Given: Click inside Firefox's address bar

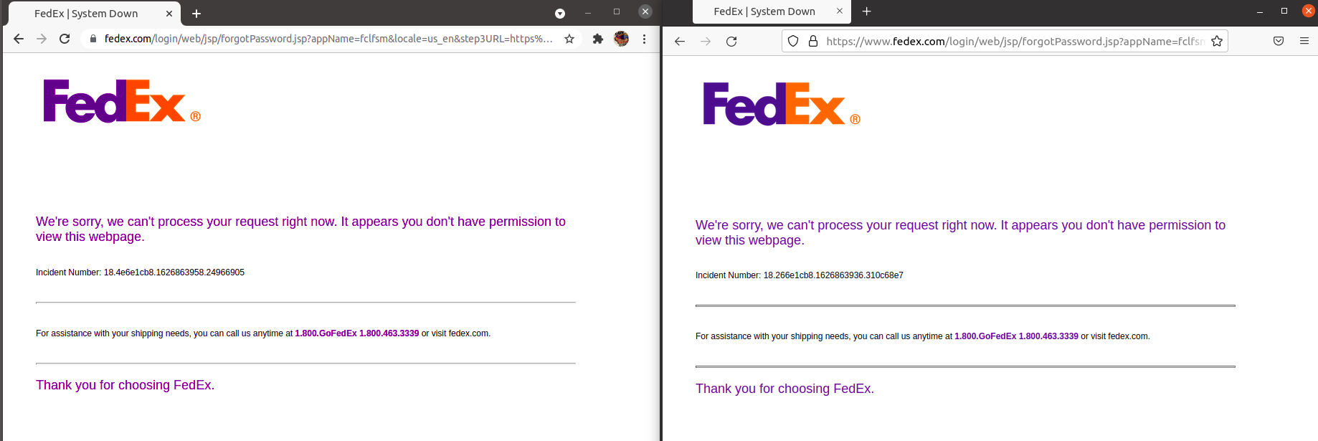Looking at the screenshot, I should [x=1004, y=41].
